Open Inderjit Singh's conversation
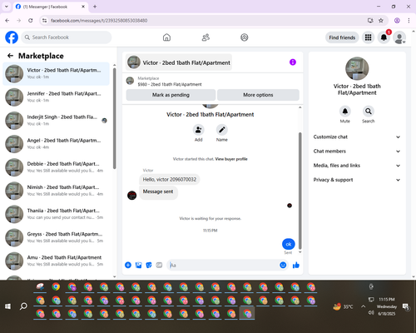The height and width of the screenshot is (333, 416). coord(56,121)
